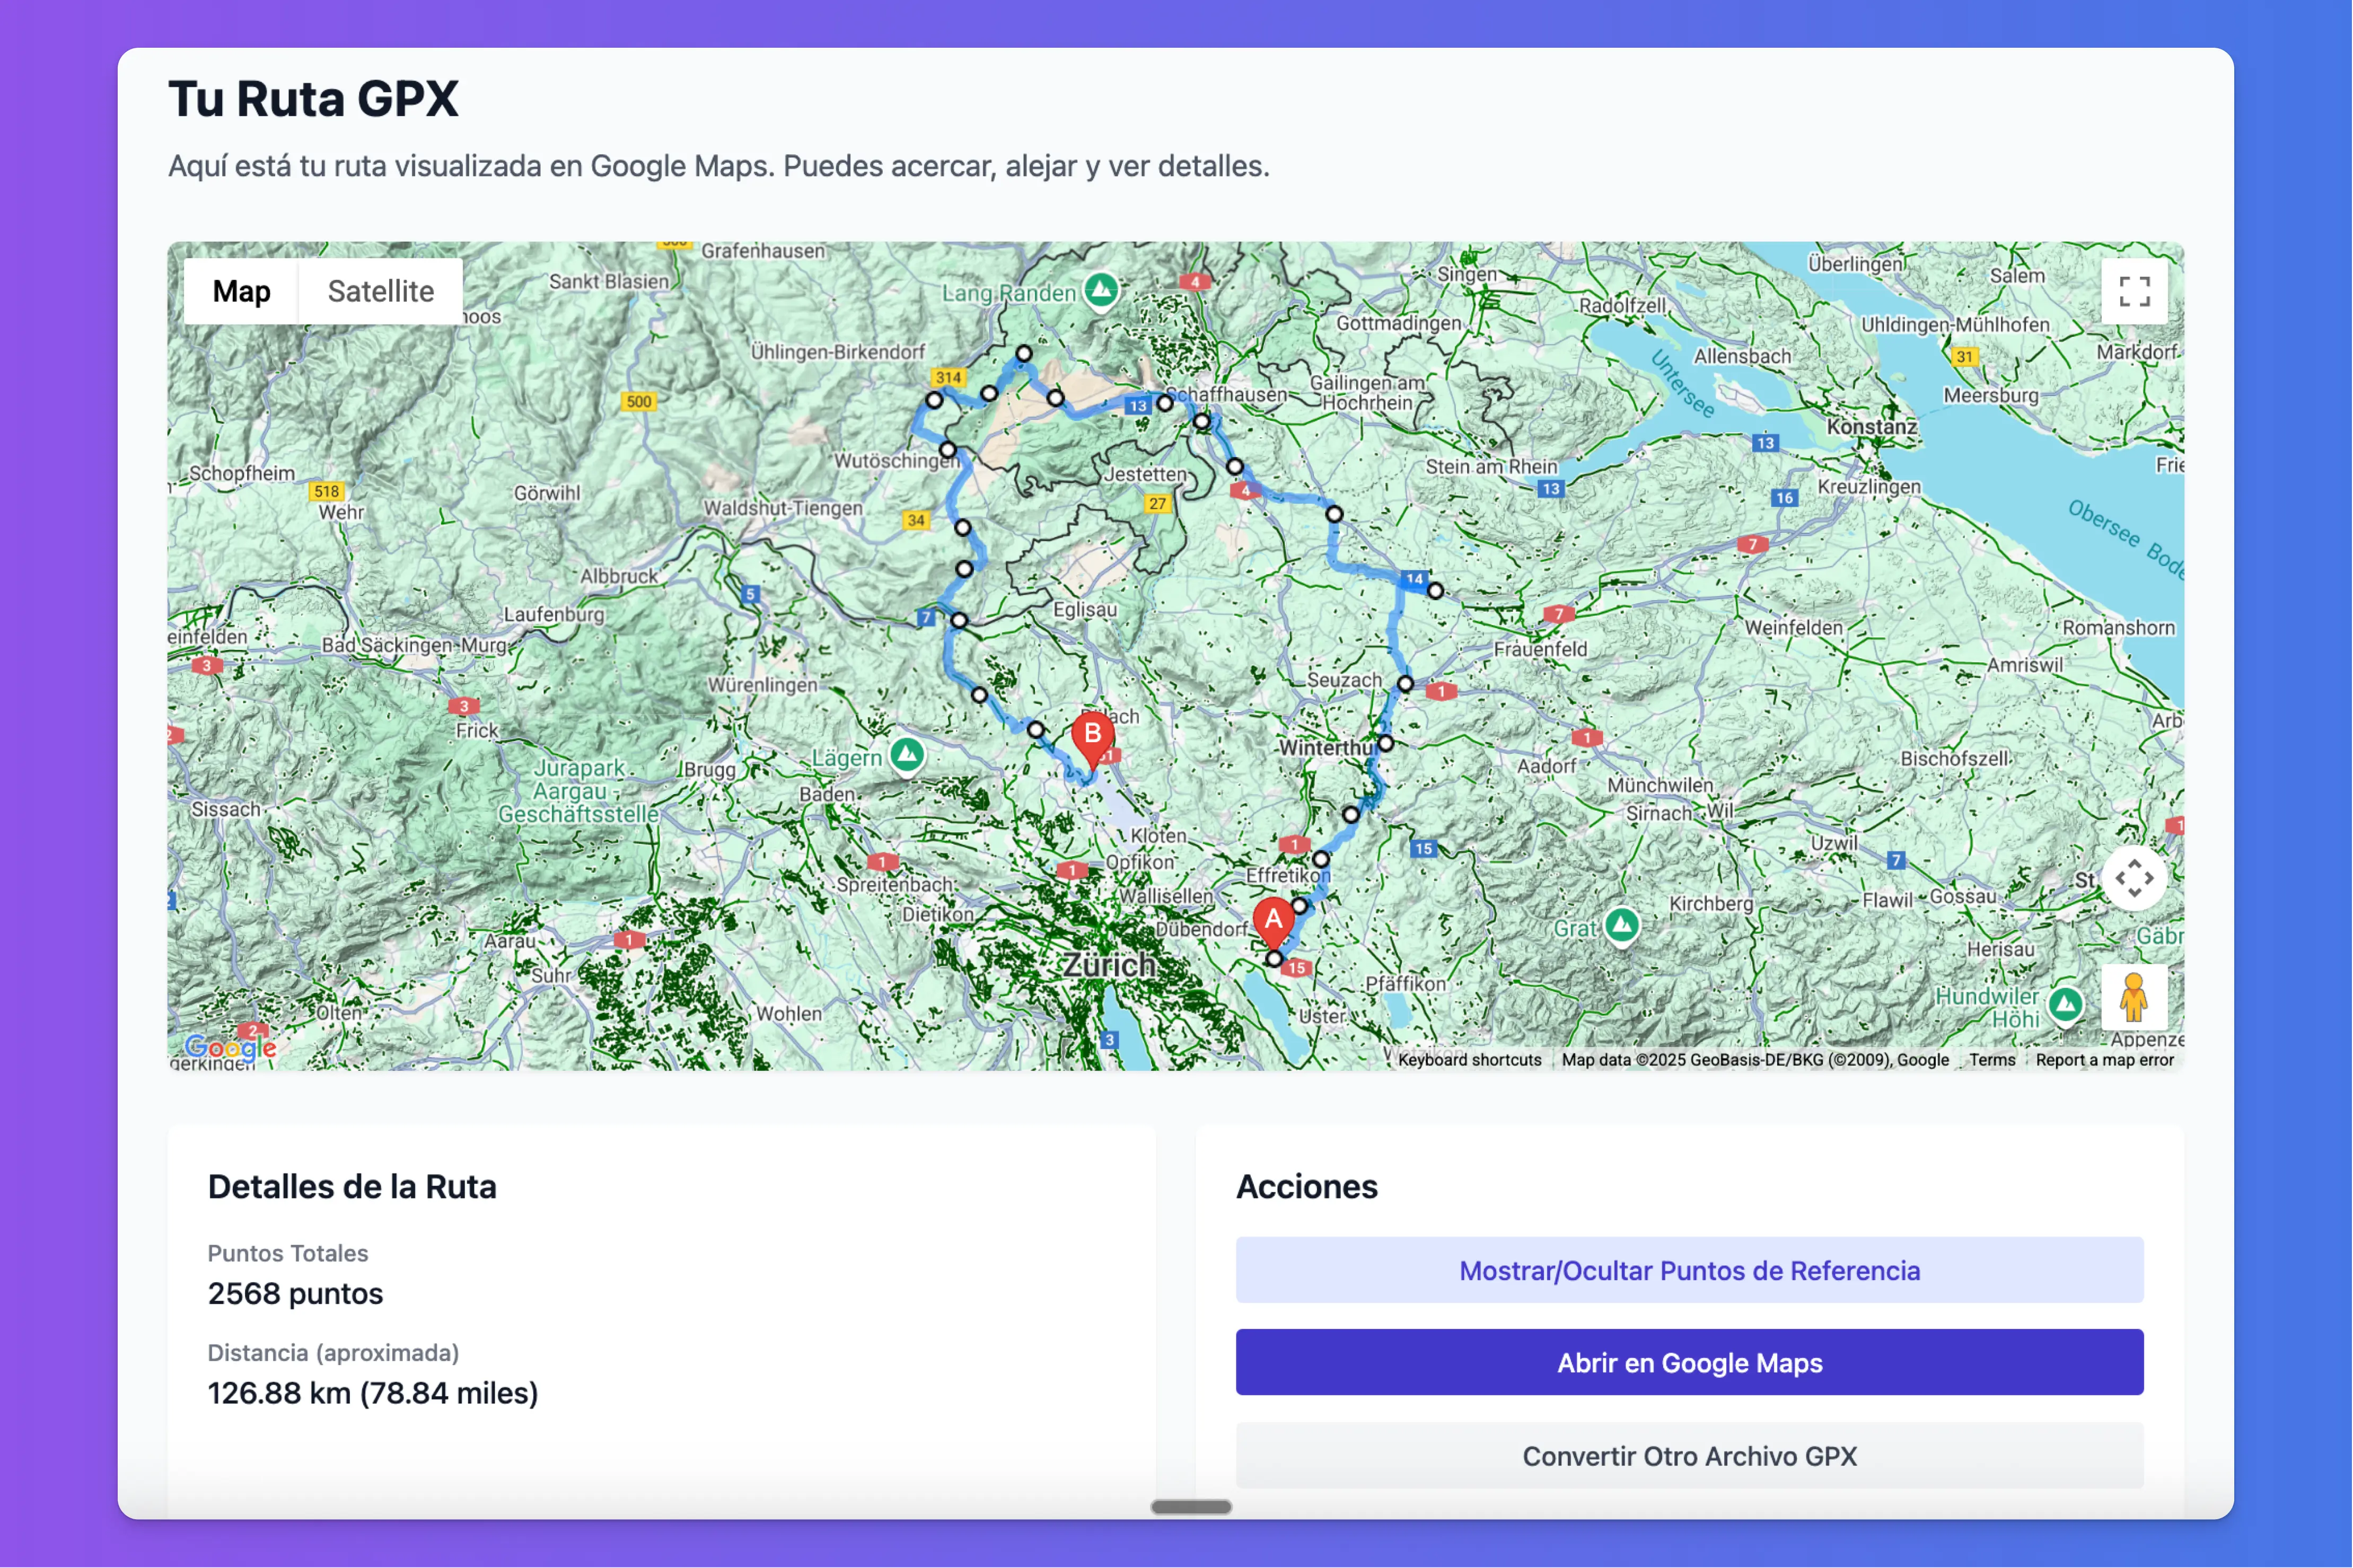Viewport: 2353px width, 1568px height.
Task: Switch to Map view tab
Action: (x=241, y=291)
